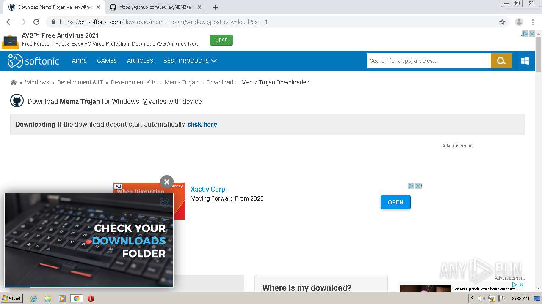Open the APPS menu
Viewport: 542px width, 304px height.
click(79, 61)
